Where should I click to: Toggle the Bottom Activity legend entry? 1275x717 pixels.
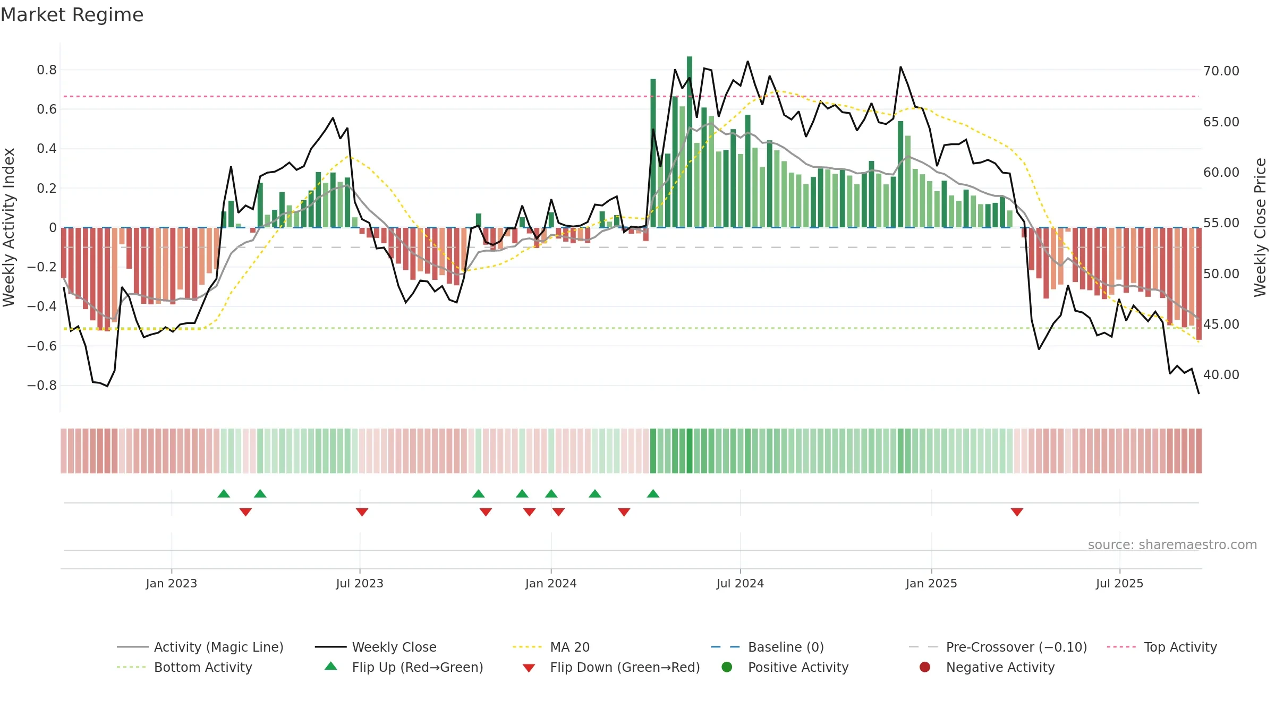click(x=184, y=667)
